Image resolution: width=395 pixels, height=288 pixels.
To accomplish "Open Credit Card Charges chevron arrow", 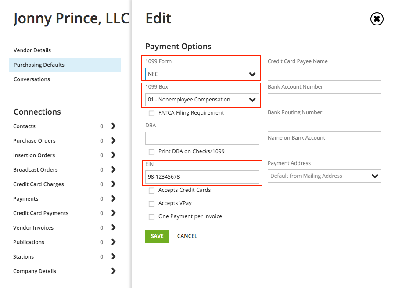I will [x=113, y=184].
